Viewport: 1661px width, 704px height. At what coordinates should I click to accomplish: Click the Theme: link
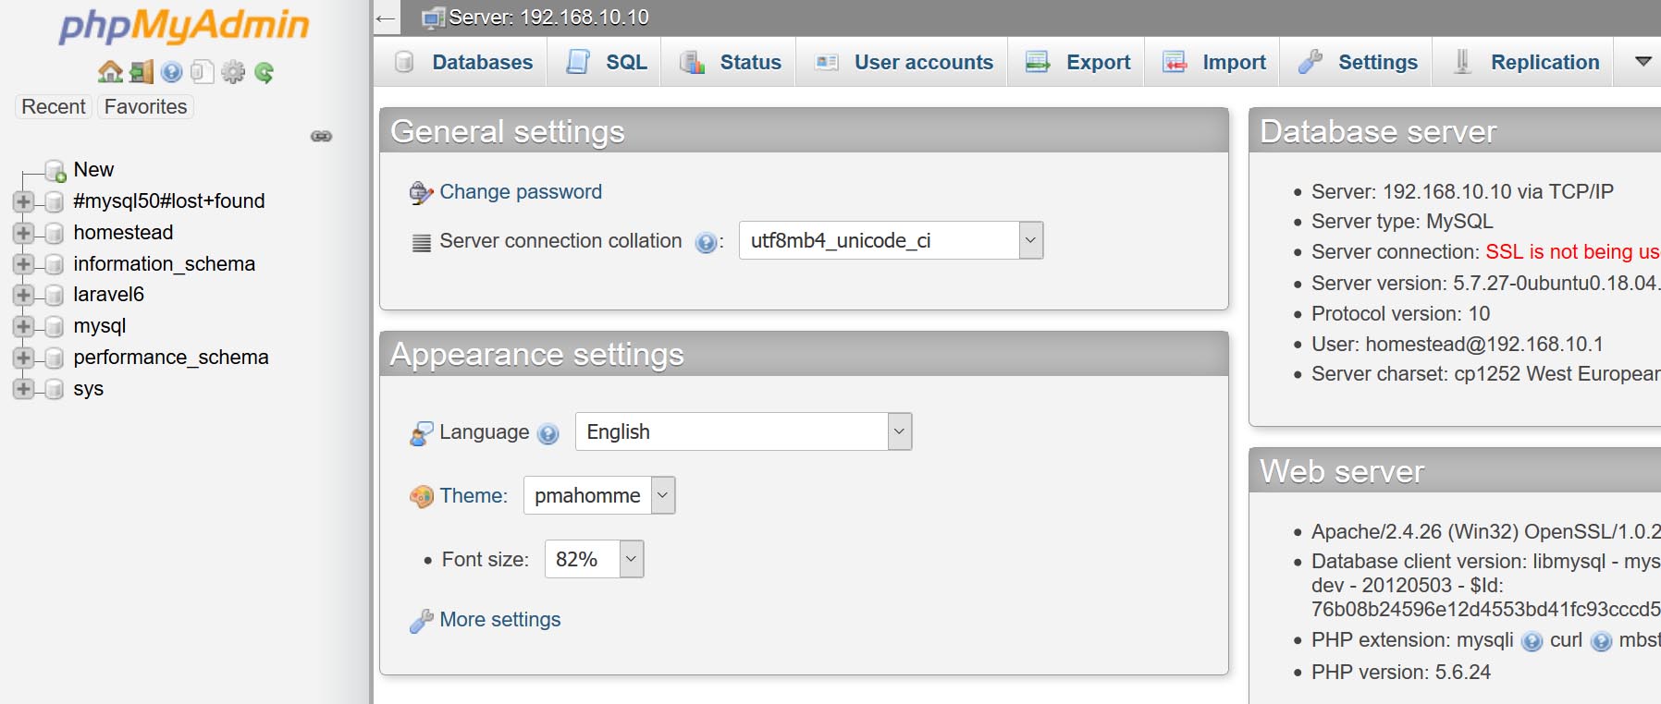tap(474, 495)
